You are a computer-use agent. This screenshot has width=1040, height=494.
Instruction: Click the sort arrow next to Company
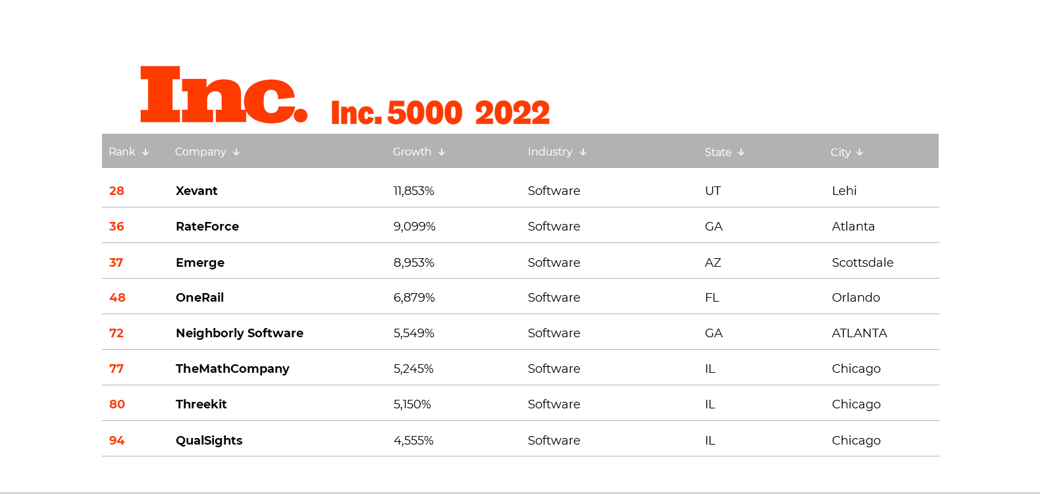coord(237,151)
